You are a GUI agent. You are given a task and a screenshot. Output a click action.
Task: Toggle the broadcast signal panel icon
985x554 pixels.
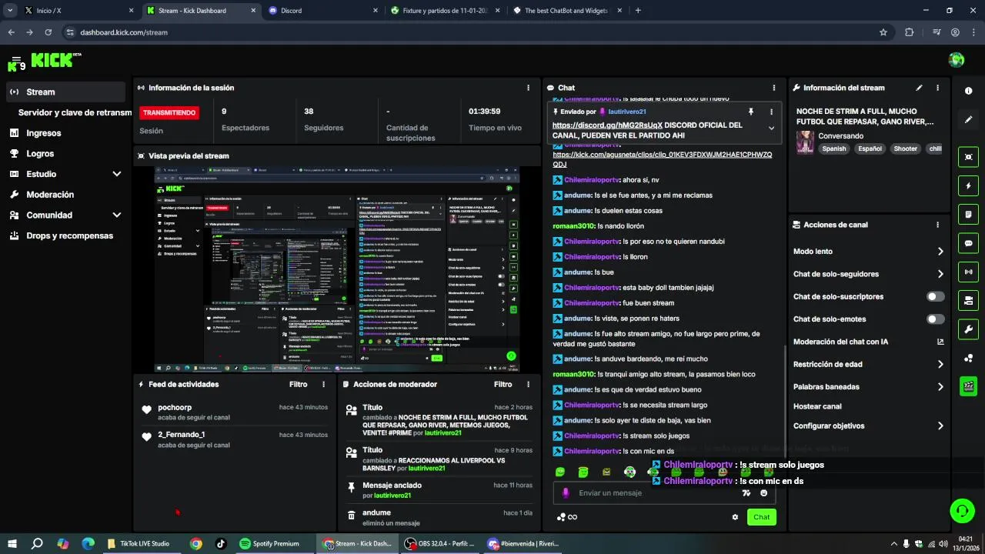click(968, 272)
